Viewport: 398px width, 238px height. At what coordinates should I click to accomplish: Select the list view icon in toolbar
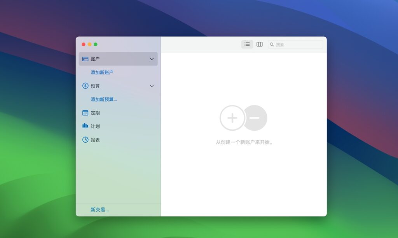247,44
